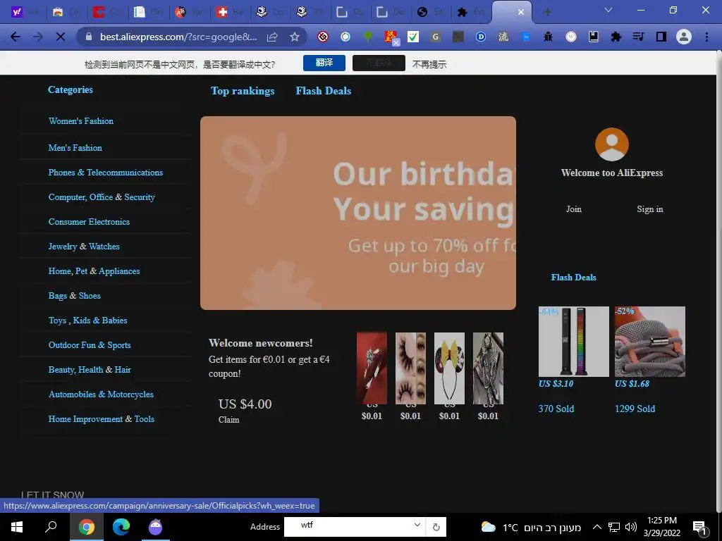Claim the US $4.00 coupon
The image size is (722, 541).
pyautogui.click(x=229, y=420)
